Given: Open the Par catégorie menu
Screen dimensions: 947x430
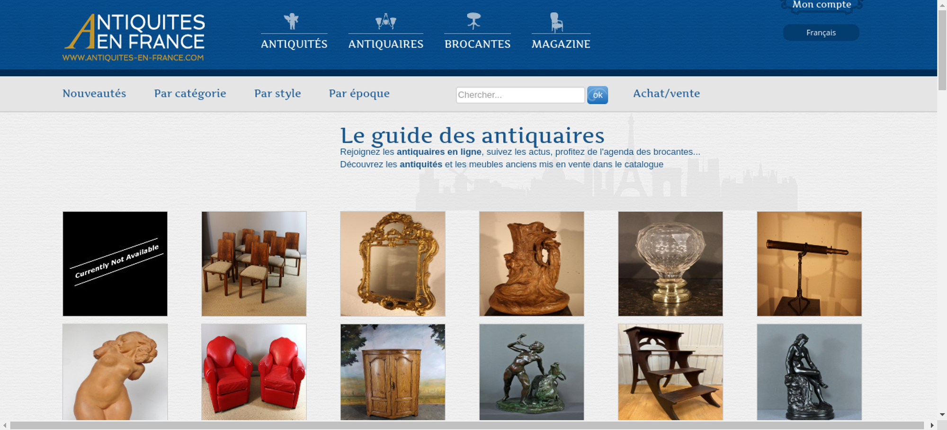Looking at the screenshot, I should pos(190,93).
